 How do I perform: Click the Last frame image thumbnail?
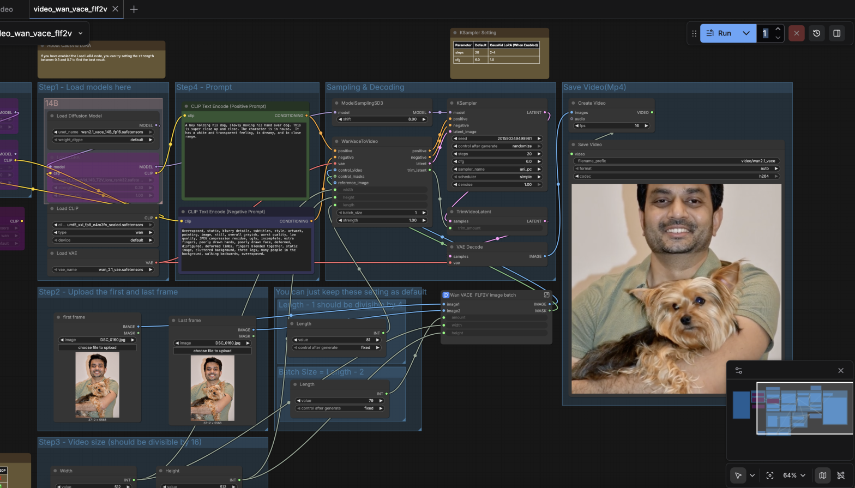coord(213,388)
